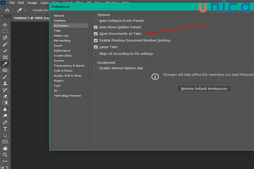Open Guides, Grid & Slices category
The height and width of the screenshot is (169, 254).
(67, 76)
